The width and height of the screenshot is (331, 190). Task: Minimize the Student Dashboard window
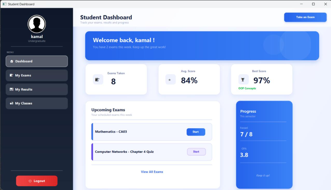301,4
